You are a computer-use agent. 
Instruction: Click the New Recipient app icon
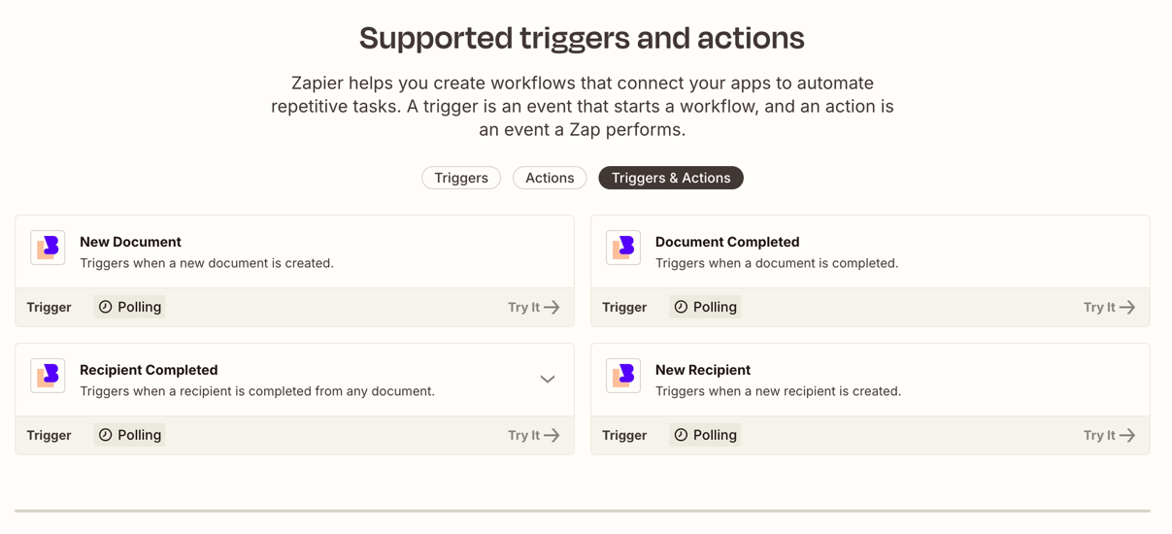tap(623, 376)
